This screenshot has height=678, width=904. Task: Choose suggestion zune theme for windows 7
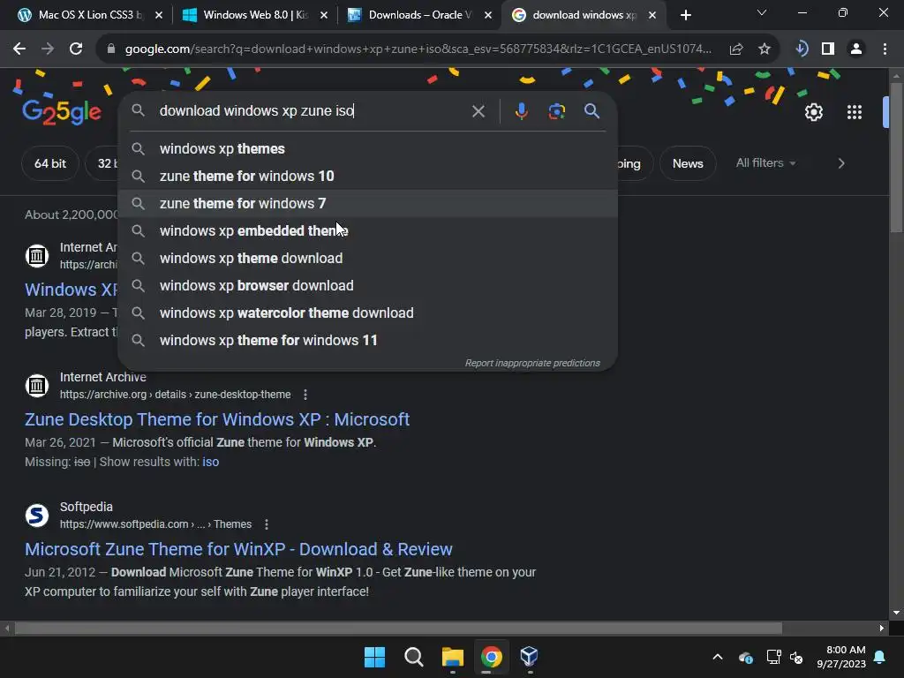point(368,204)
